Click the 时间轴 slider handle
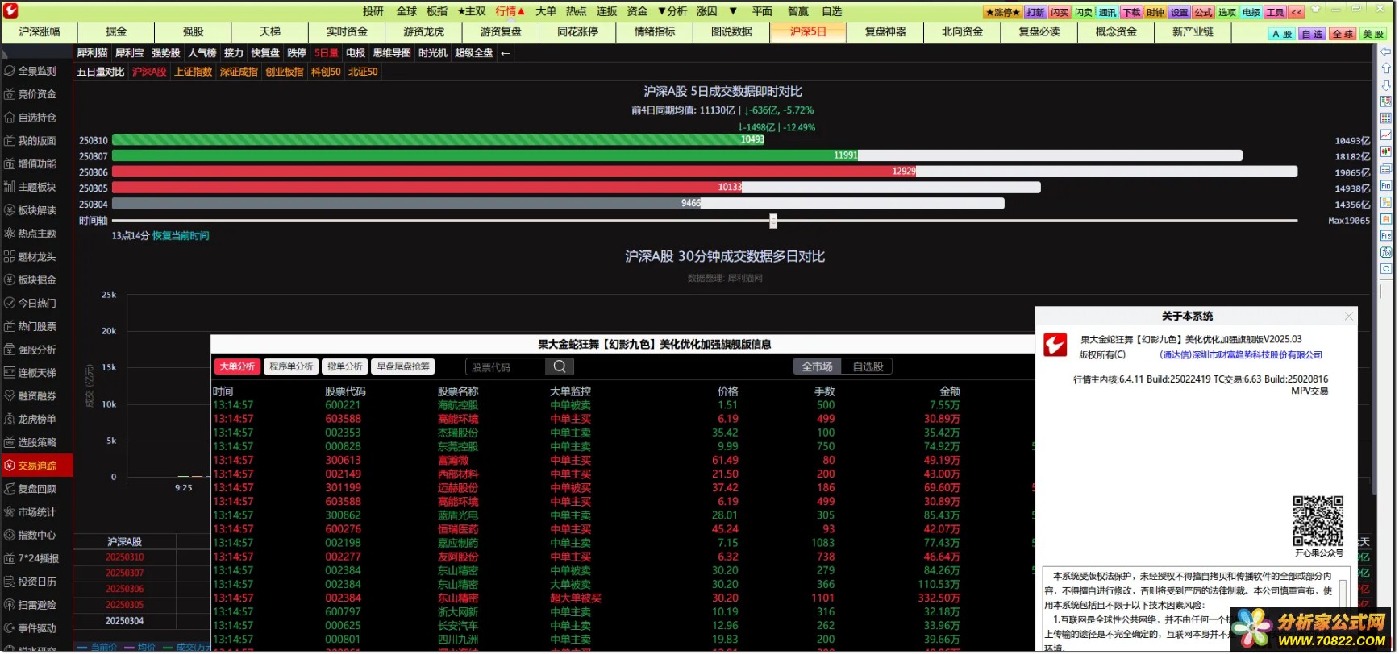The height and width of the screenshot is (654, 1399). (773, 221)
